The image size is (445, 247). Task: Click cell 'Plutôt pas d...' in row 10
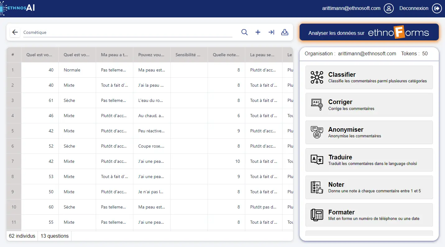(264, 207)
